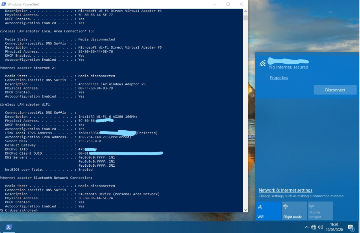Open the notification action center icon

tap(350, 227)
